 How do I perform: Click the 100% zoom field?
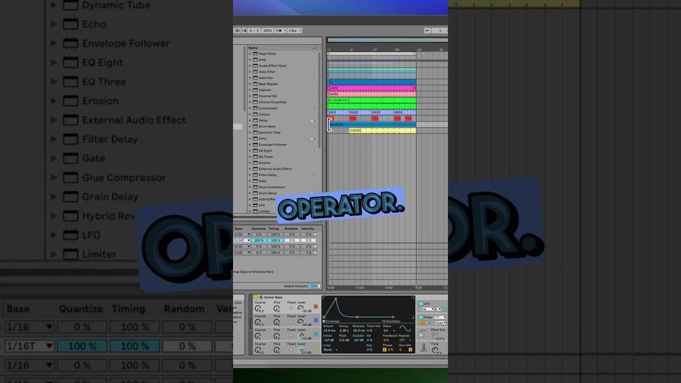pyautogui.click(x=268, y=31)
